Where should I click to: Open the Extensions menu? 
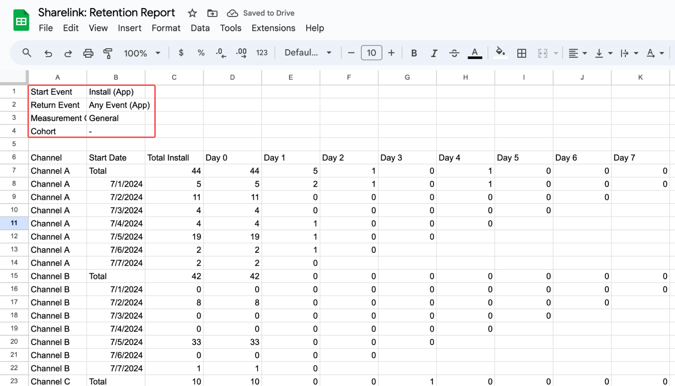[x=273, y=28]
